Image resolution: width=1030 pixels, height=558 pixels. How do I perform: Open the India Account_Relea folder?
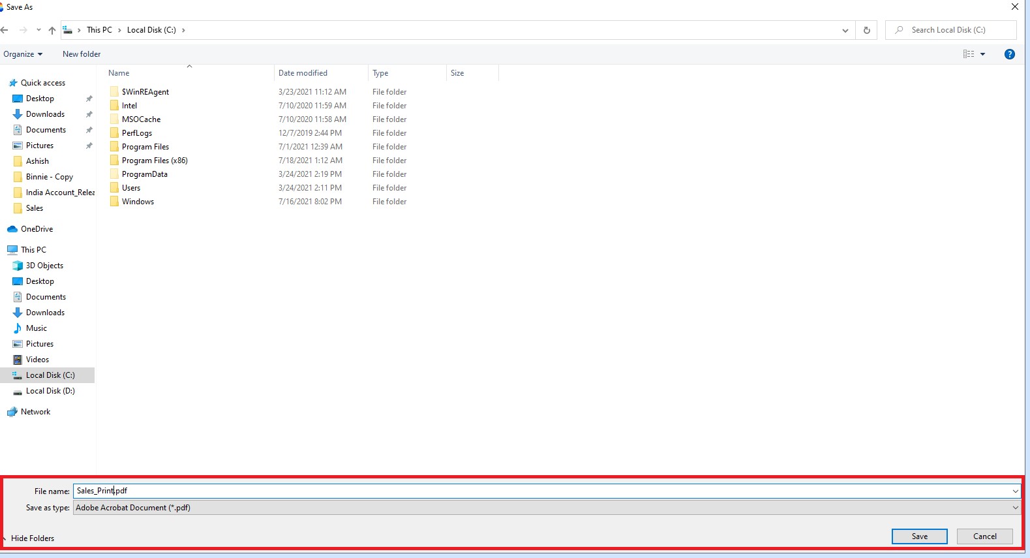tap(60, 193)
